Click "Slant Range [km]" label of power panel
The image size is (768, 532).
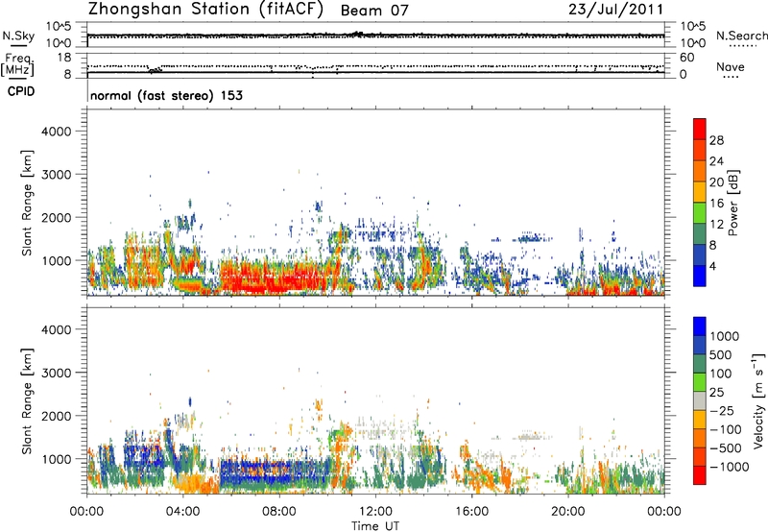27,203
